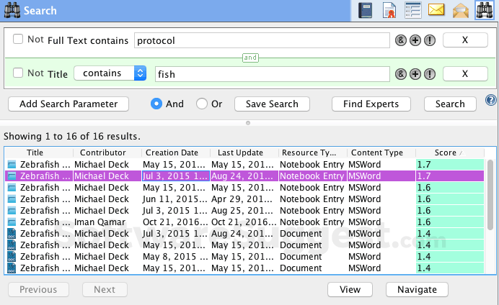Click the open envelope icon
The height and width of the screenshot is (305, 499).
coord(460,10)
